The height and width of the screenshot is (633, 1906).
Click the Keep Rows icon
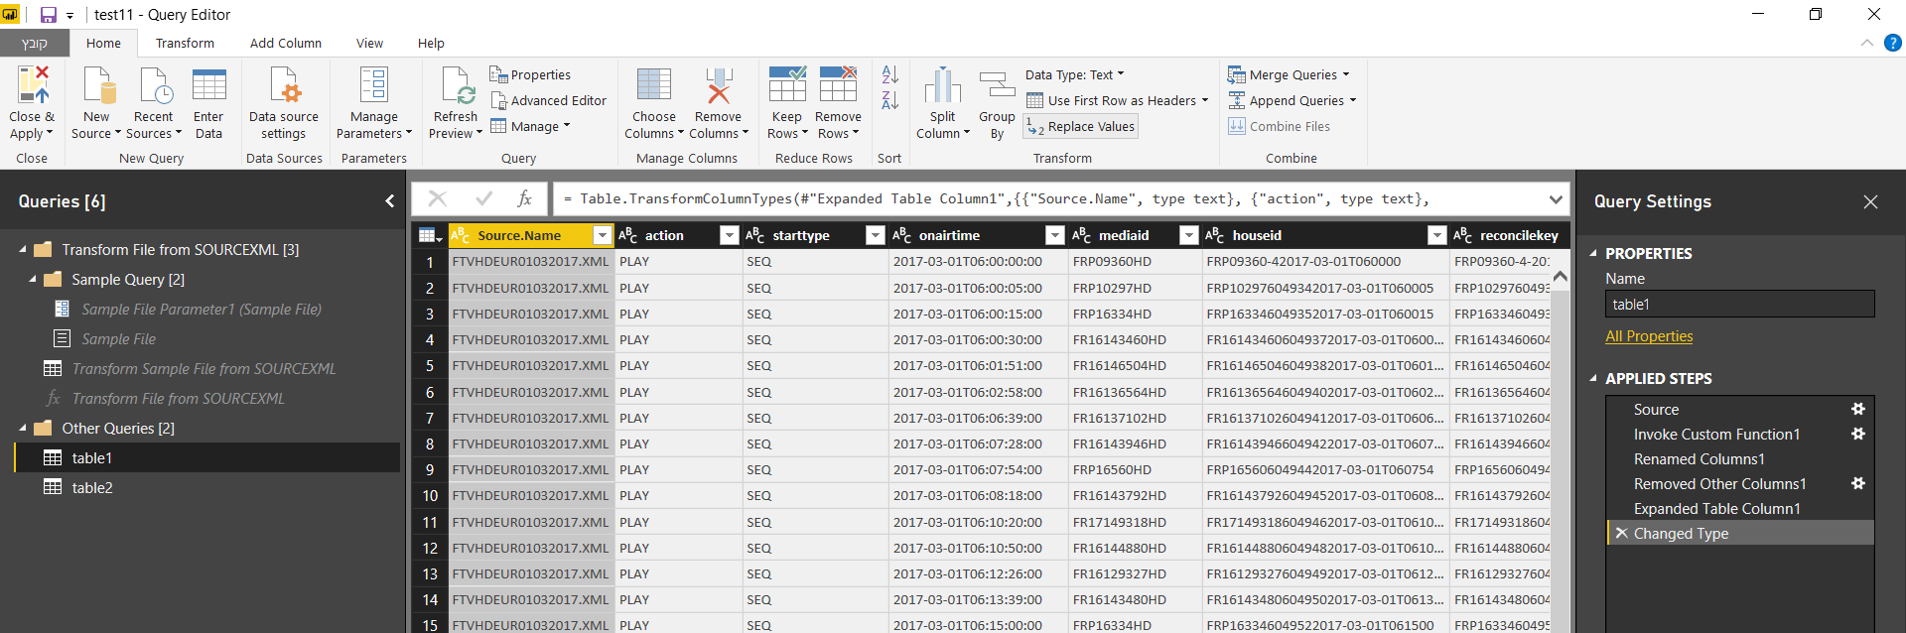click(787, 85)
